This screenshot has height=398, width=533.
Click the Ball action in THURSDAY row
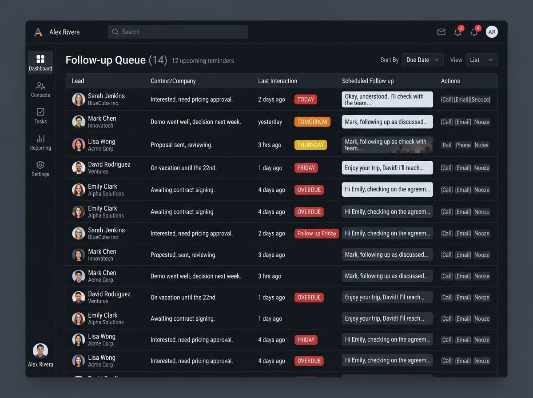point(447,145)
